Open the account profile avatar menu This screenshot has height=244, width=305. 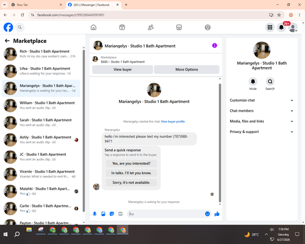point(293,27)
